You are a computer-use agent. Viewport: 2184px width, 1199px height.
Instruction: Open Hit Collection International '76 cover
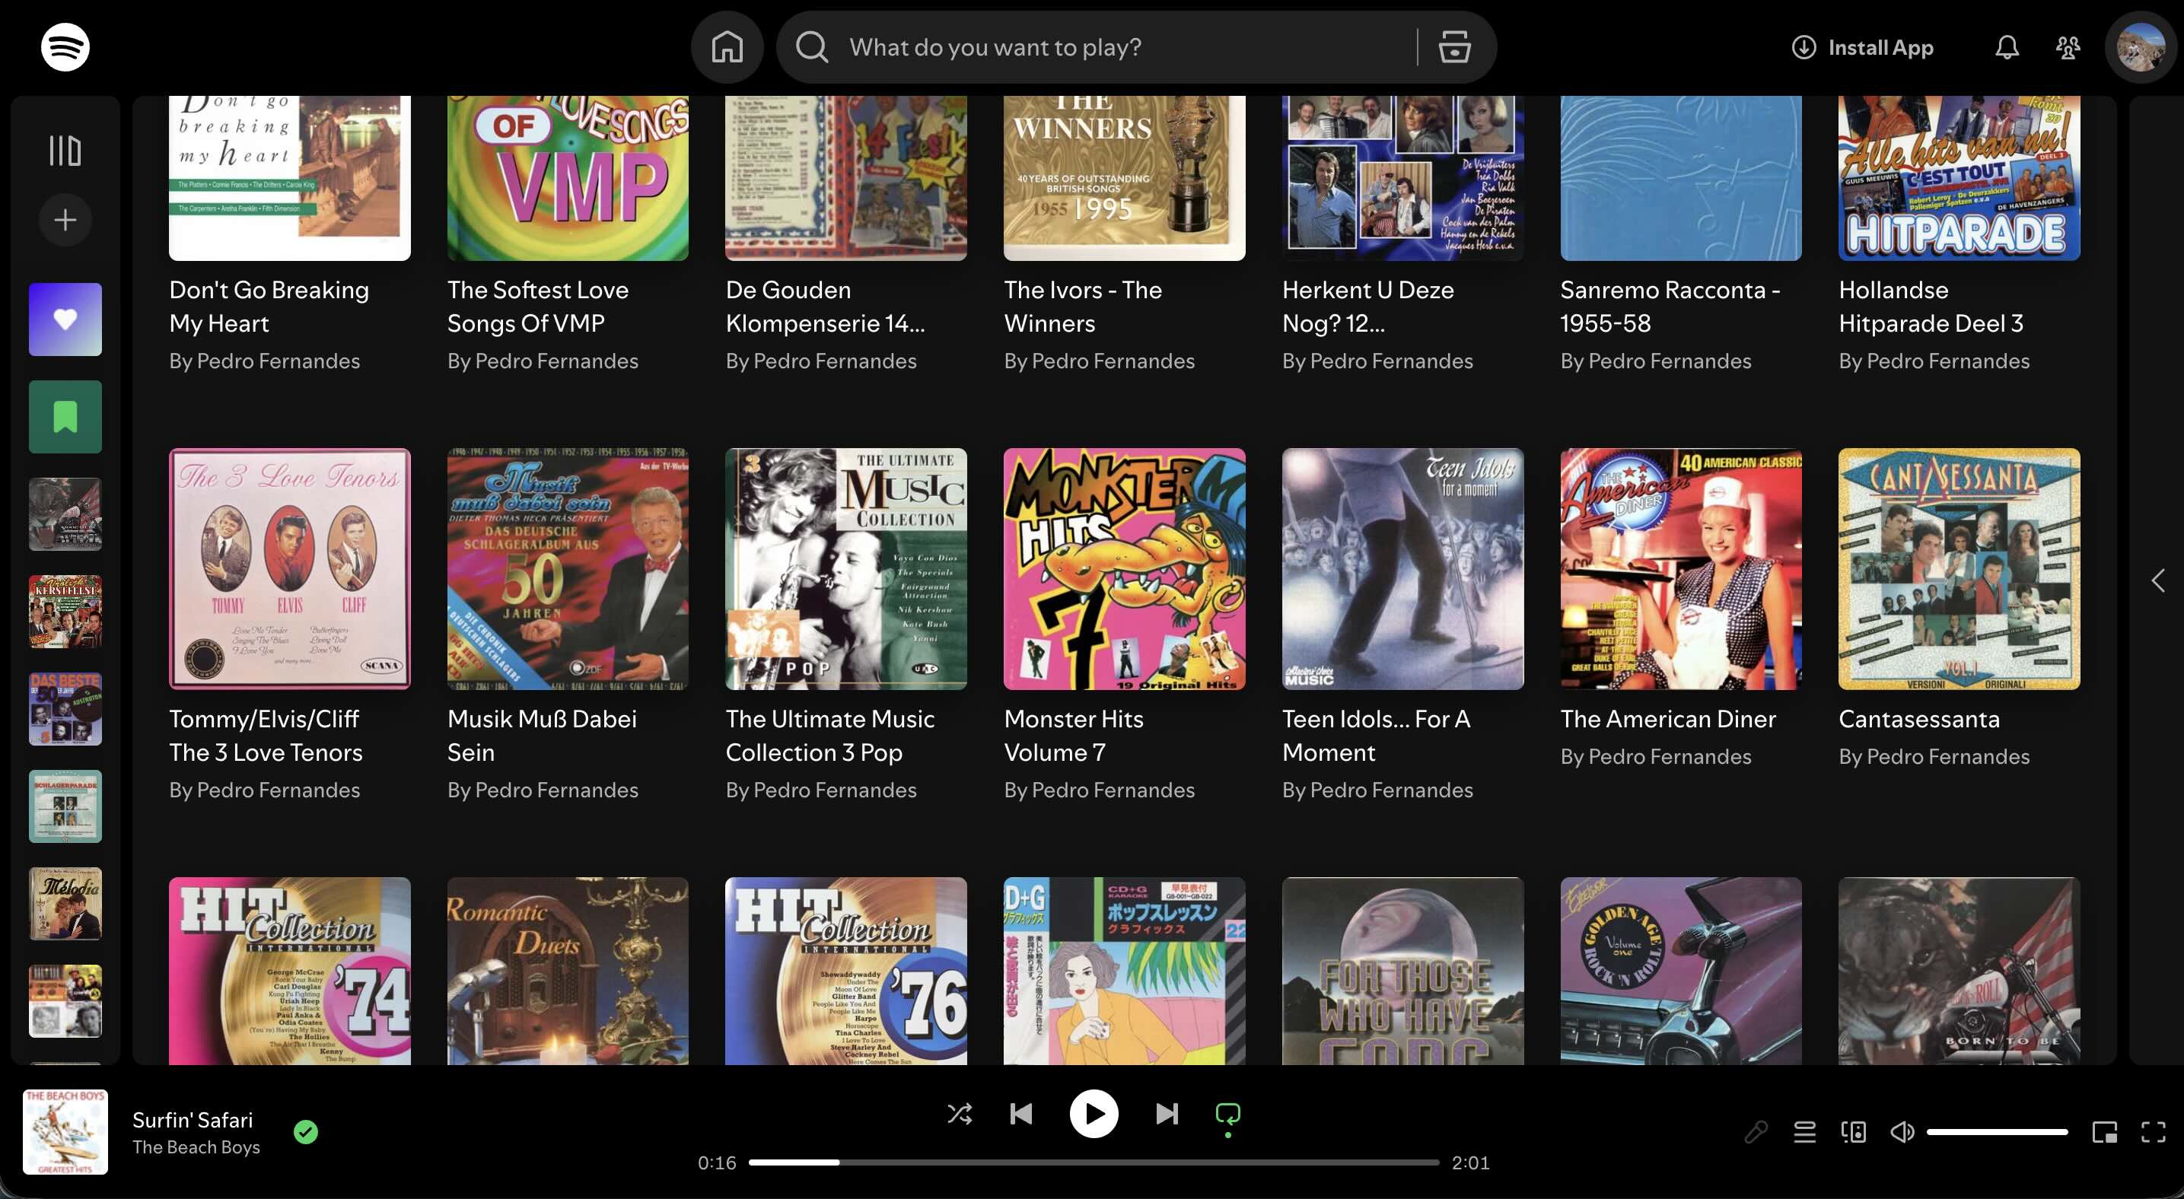(x=845, y=971)
